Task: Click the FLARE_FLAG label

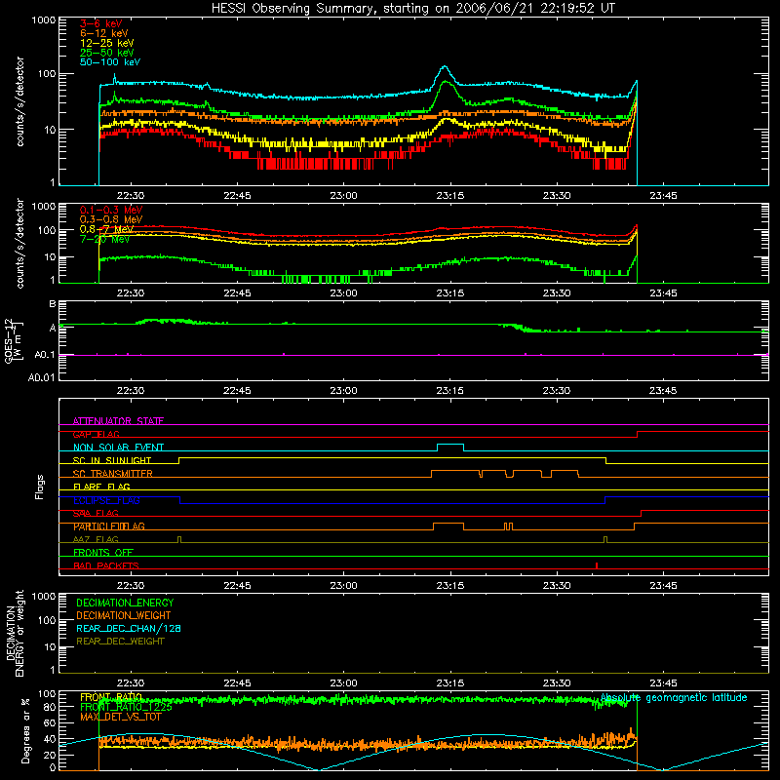Action: pos(101,487)
